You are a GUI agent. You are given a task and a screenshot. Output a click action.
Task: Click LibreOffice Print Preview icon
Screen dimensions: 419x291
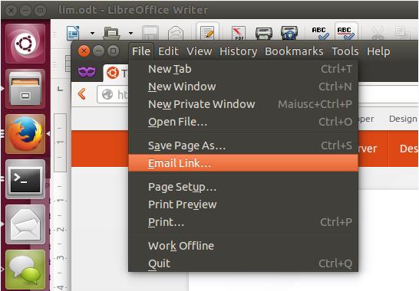(289, 33)
